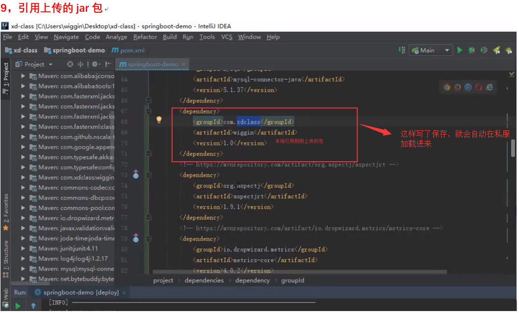The width and height of the screenshot is (519, 313).
Task: Expand Maven: junit:junit:4.11 library node
Action: [x=23, y=248]
